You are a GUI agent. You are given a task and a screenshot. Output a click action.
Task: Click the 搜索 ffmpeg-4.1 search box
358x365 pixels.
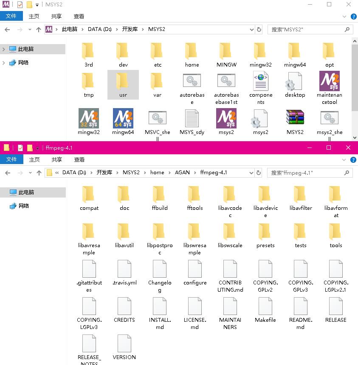[x=306, y=173]
